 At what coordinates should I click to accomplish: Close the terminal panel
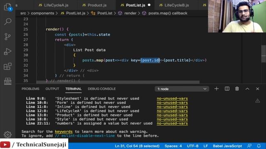point(258,89)
